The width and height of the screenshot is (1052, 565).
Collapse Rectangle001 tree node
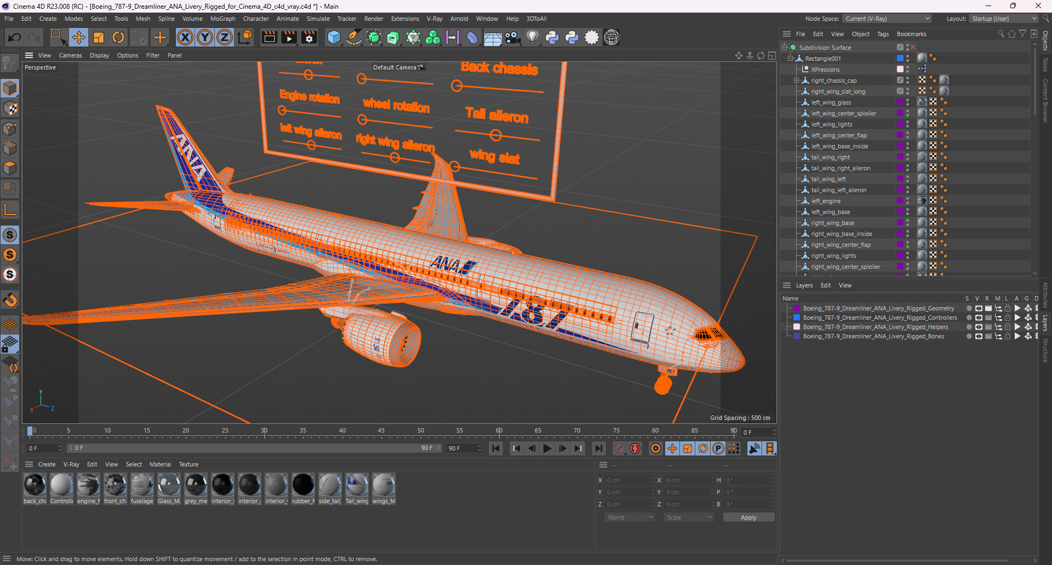[791, 59]
